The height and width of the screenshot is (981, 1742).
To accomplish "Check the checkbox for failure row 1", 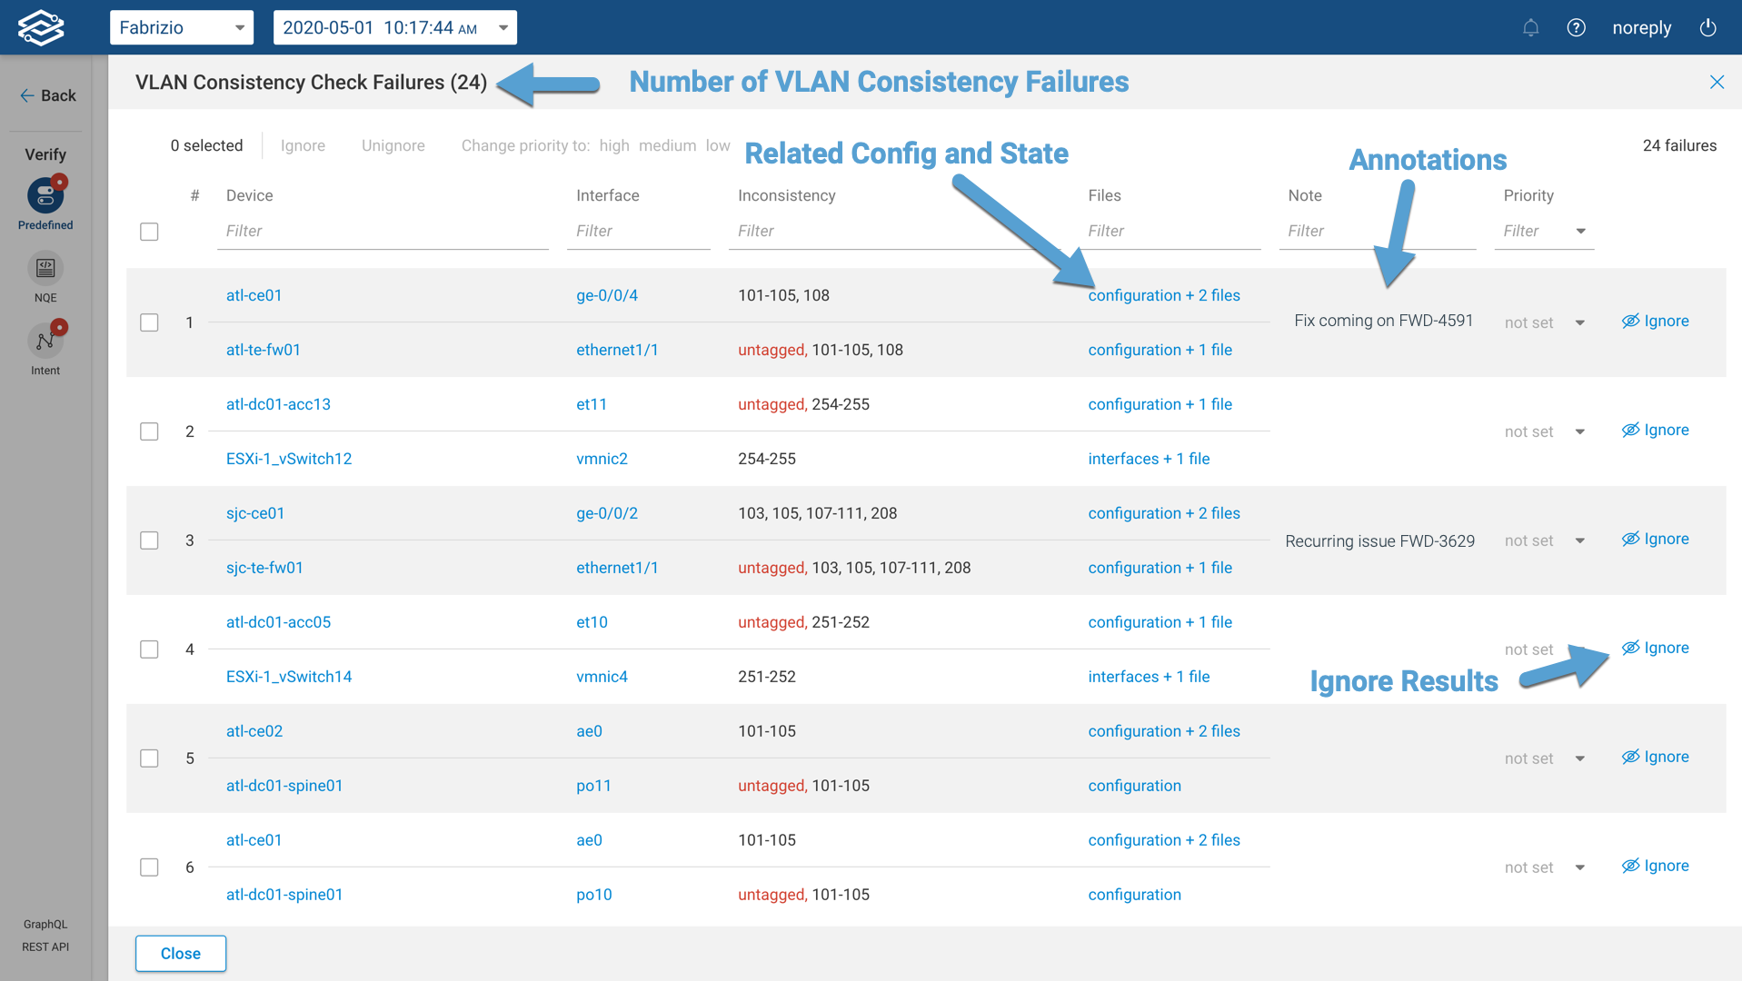I will click(x=149, y=322).
